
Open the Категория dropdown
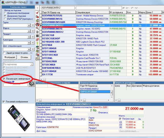[x=29, y=43]
